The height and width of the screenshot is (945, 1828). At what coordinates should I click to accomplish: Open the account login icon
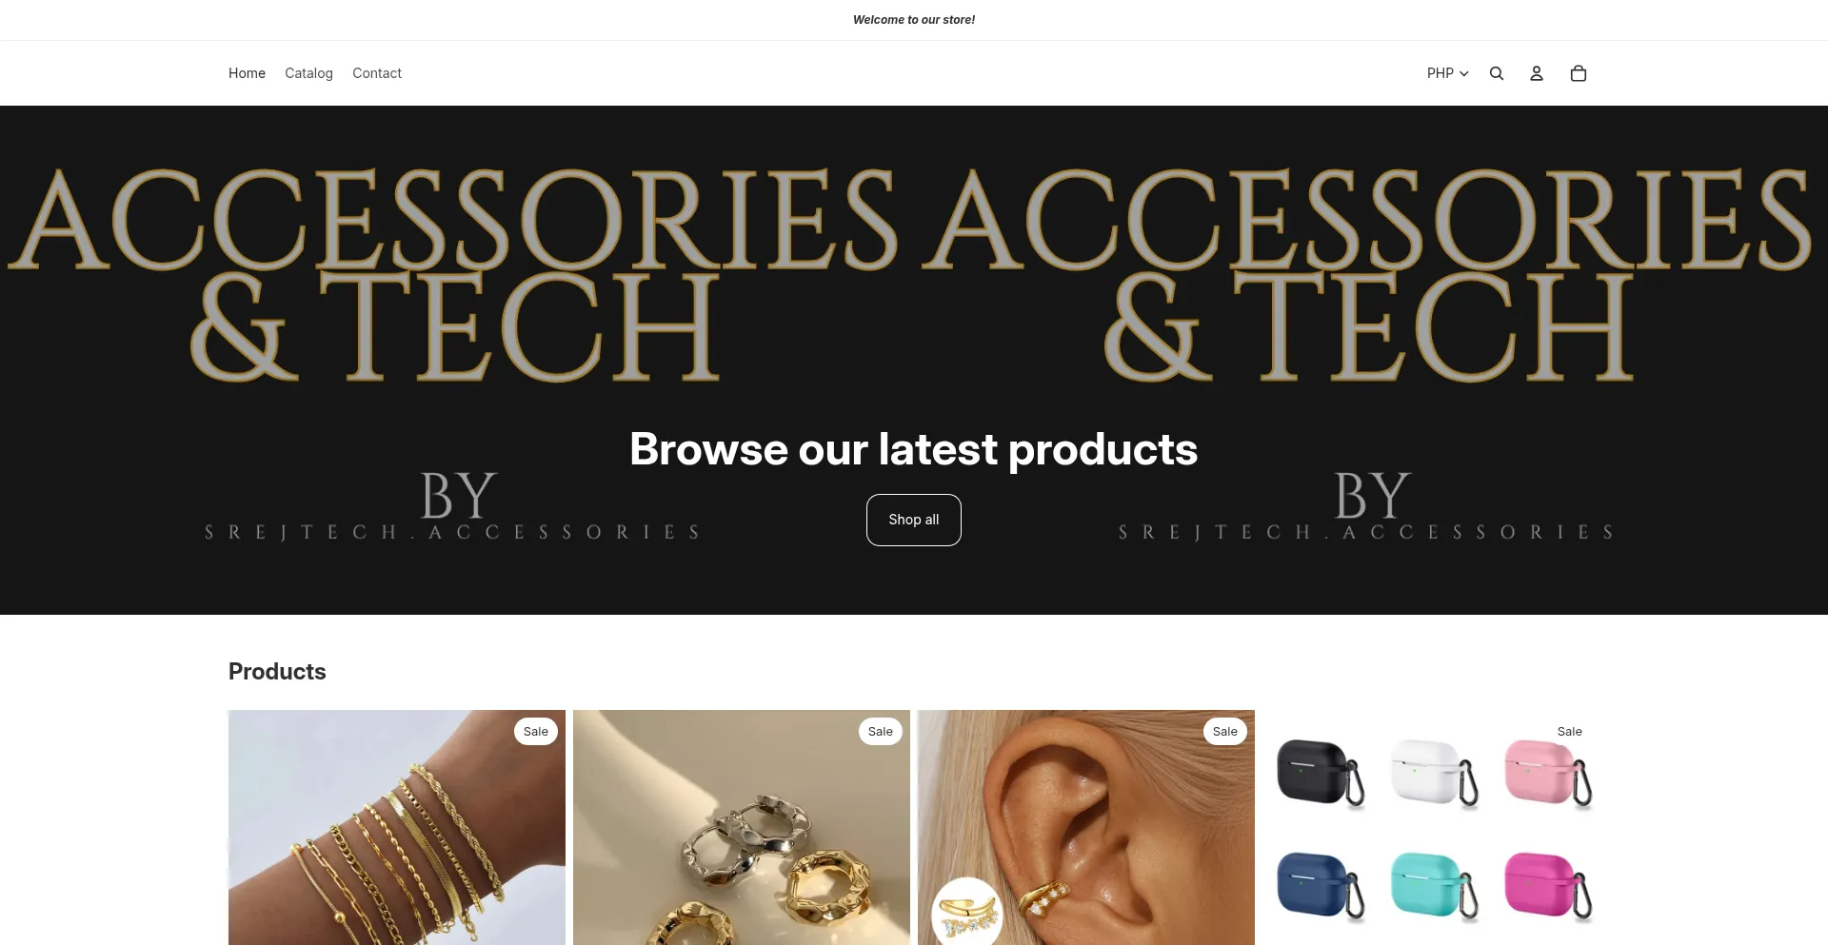(x=1537, y=73)
